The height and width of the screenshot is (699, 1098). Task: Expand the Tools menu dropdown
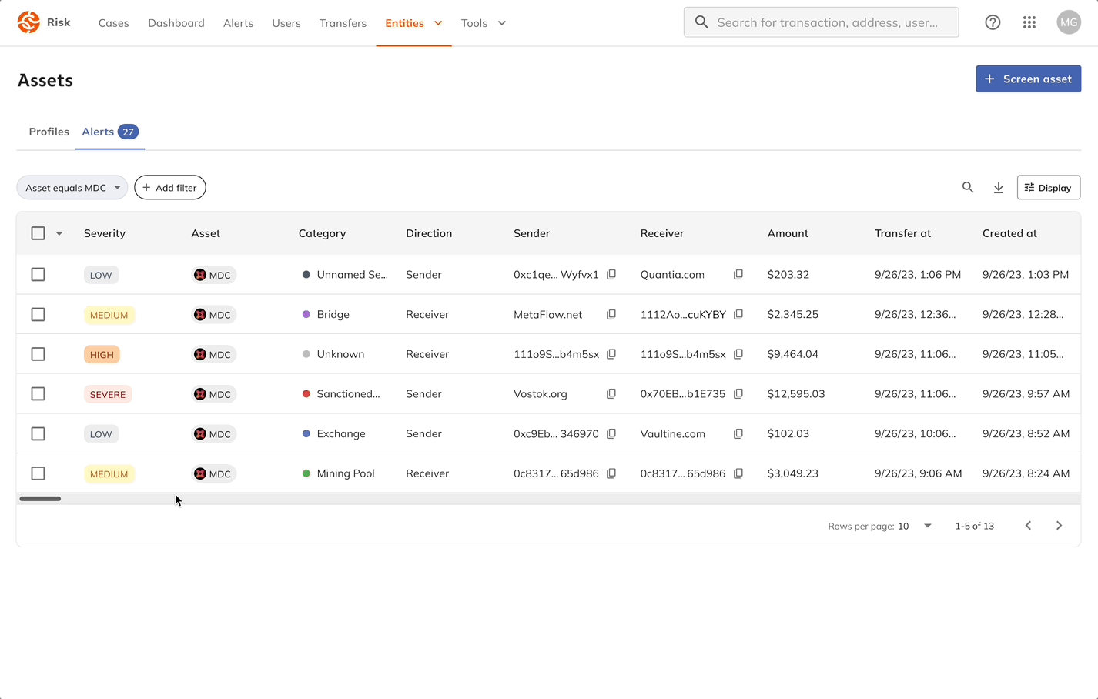[x=483, y=23]
